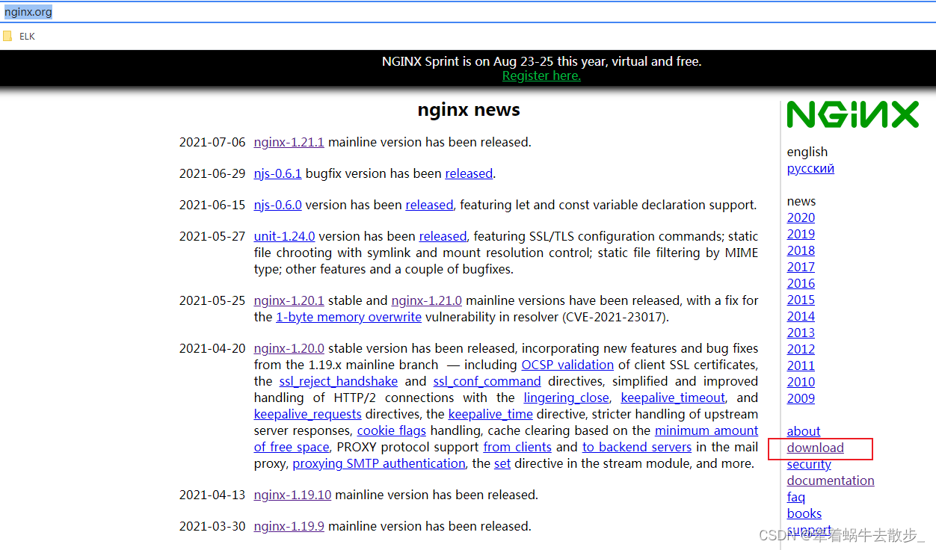Go to the download page
The image size is (936, 550).
point(815,448)
